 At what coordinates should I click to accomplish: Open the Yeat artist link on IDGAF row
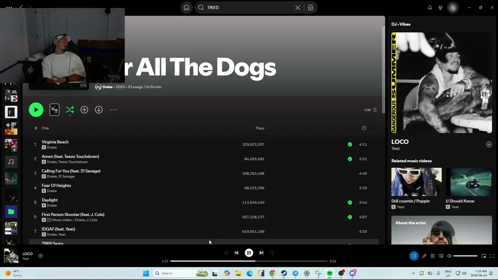62,234
